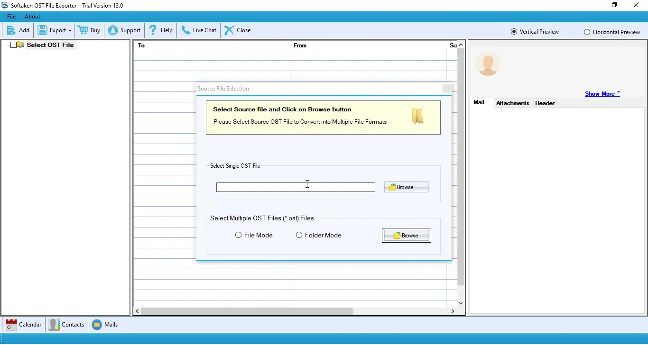Click inside the single OST file path field
Screen dimensions: 648x345
pyautogui.click(x=295, y=187)
